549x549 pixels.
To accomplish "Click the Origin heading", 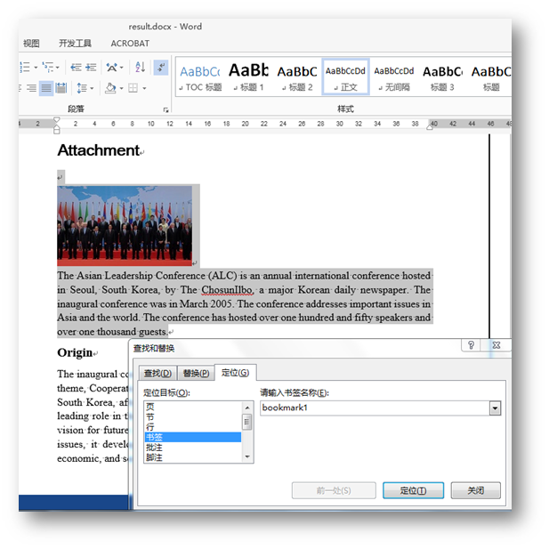I will click(x=75, y=352).
